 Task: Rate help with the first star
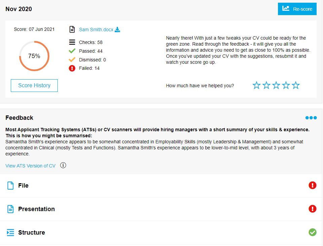(x=256, y=85)
